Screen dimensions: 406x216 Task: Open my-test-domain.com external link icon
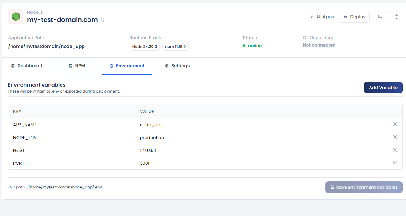tap(103, 20)
